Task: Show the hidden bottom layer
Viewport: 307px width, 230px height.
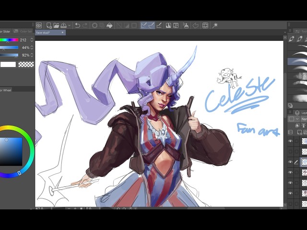Action: pyautogui.click(x=290, y=204)
